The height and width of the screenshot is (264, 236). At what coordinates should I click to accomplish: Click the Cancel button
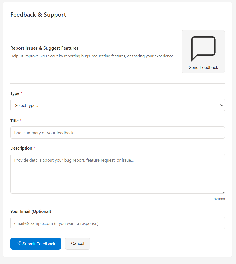[77, 243]
